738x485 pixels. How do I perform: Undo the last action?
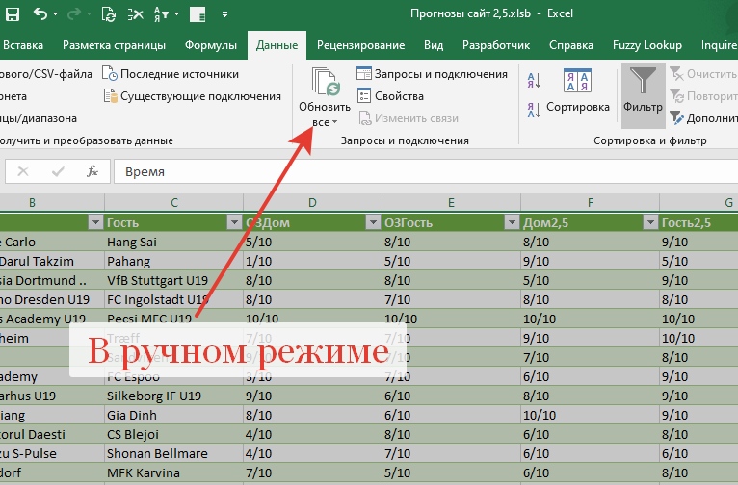40,14
